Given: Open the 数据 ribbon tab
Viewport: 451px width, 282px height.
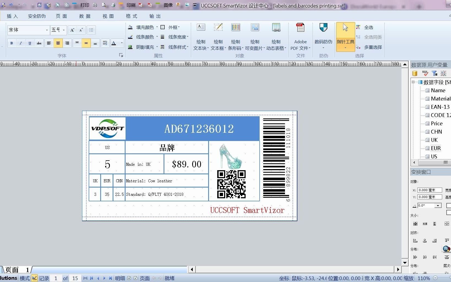Looking at the screenshot, I should [x=85, y=16].
